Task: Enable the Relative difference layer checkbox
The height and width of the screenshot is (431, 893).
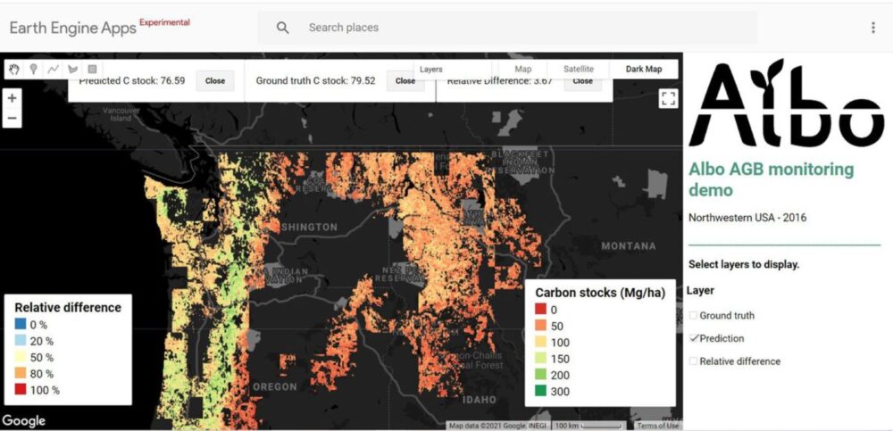Action: pos(694,361)
